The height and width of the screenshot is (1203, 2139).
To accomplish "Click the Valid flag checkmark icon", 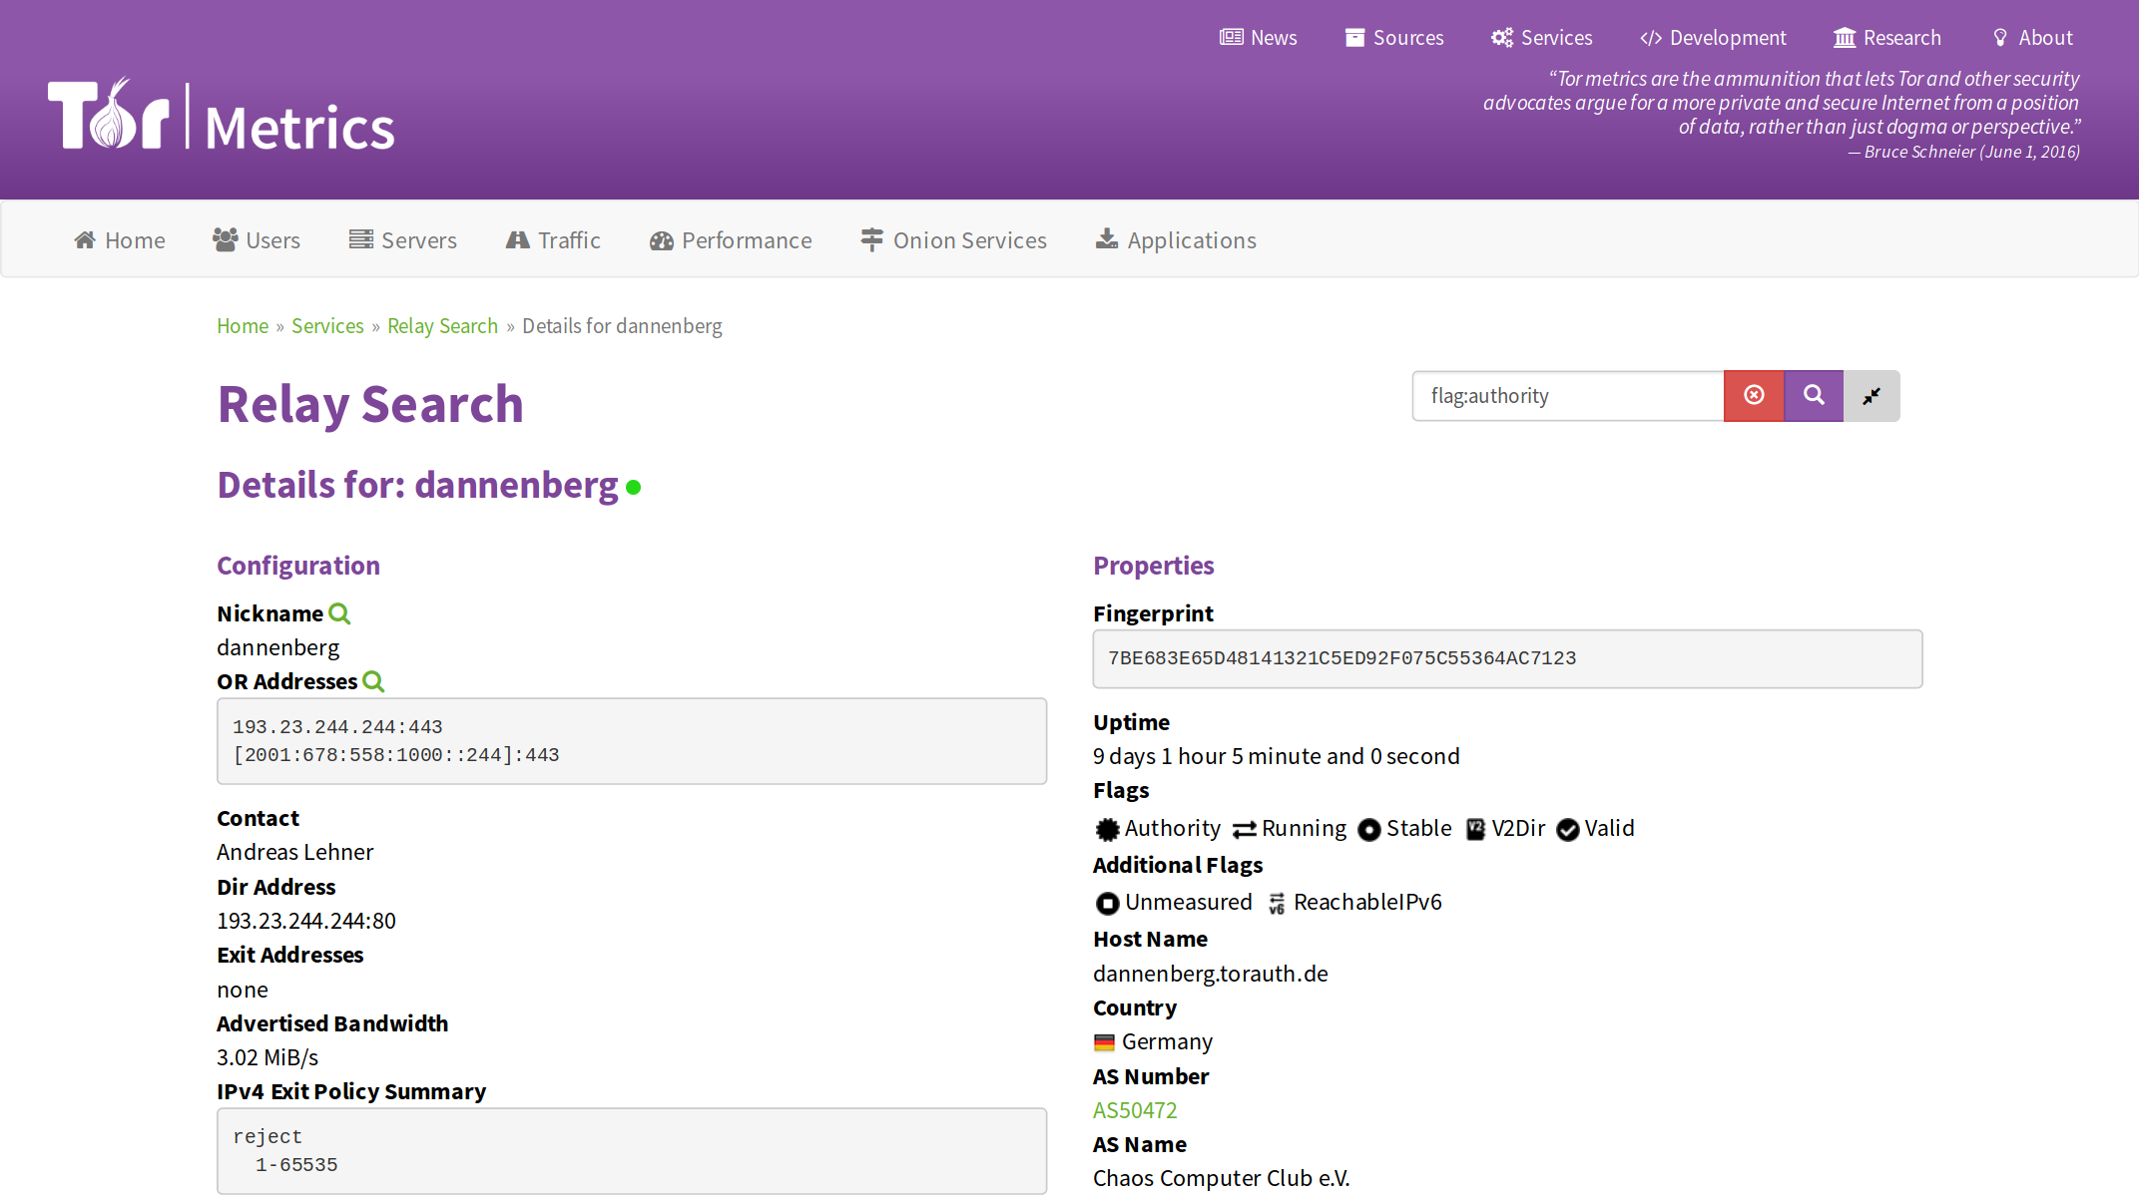I will pos(1568,830).
